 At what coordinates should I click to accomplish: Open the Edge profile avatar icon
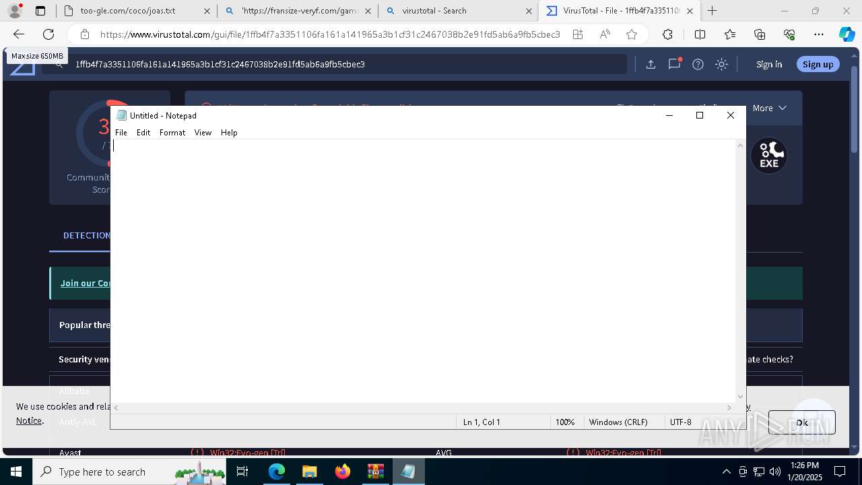pyautogui.click(x=15, y=11)
